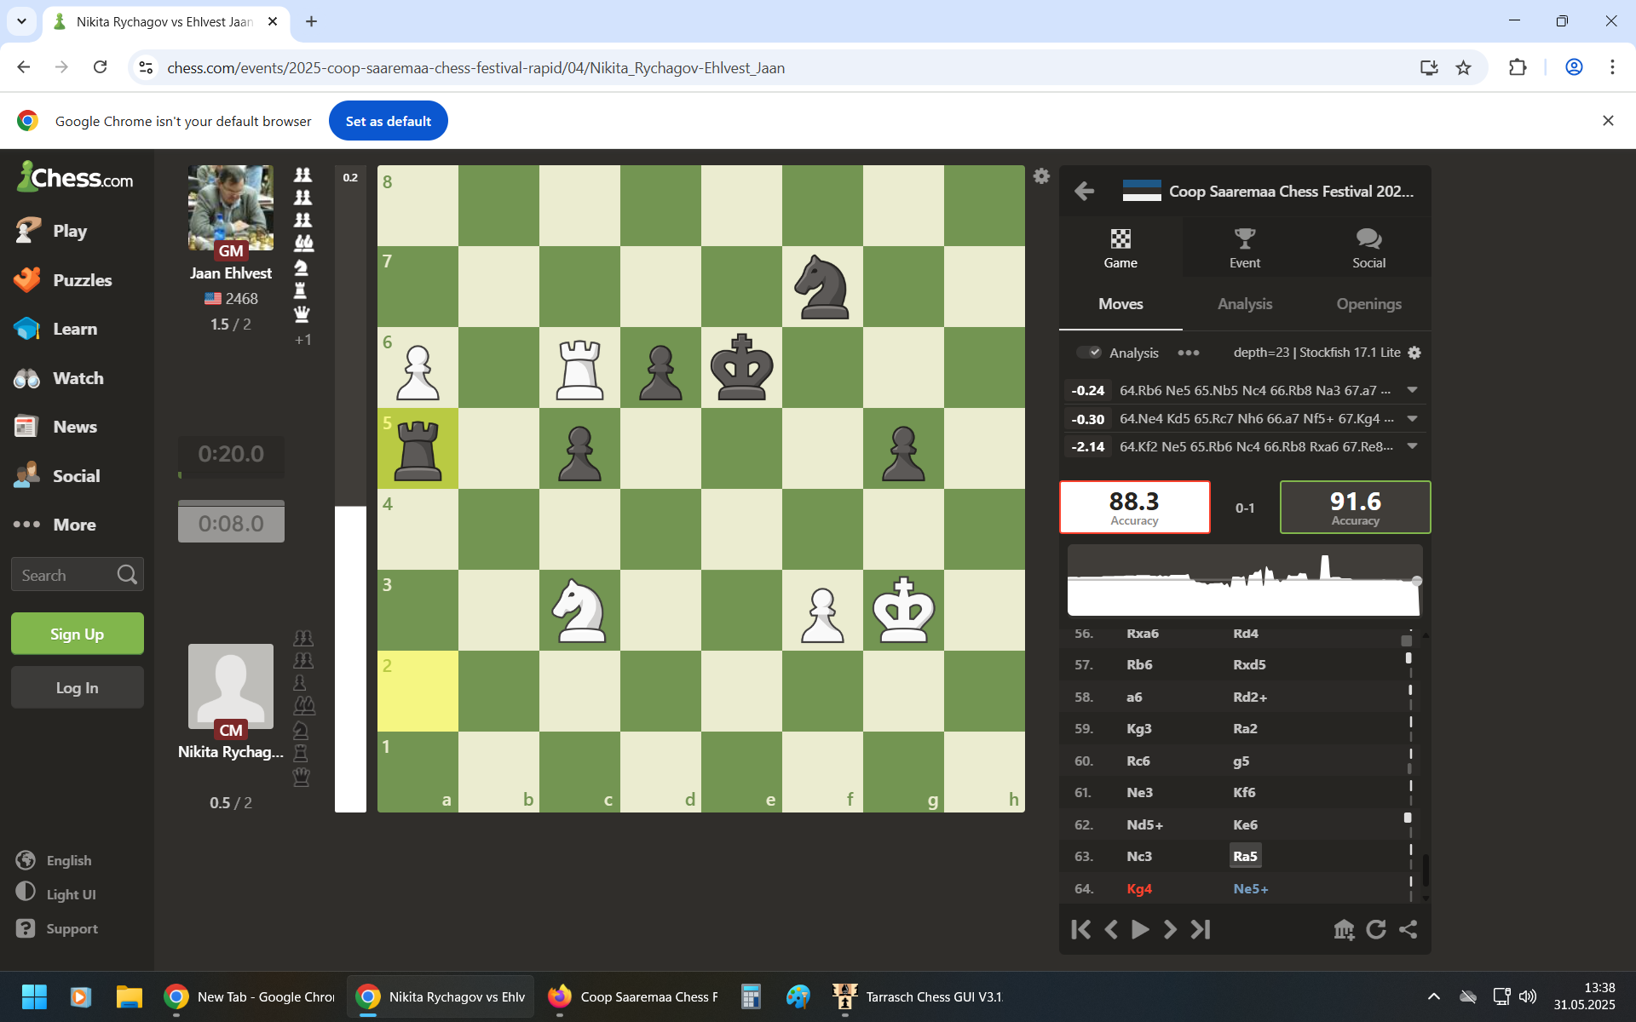Expand the 64.Kf2 engine line
The image size is (1636, 1022).
pos(1412,446)
